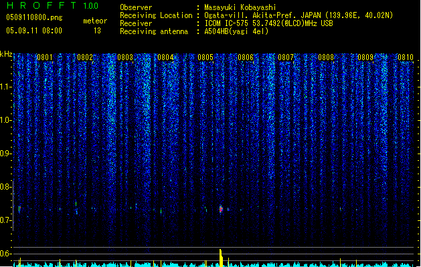The height and width of the screenshot is (267, 421).
Task: Click the 1.0 kHz axis tick label
Action: (x=5, y=120)
